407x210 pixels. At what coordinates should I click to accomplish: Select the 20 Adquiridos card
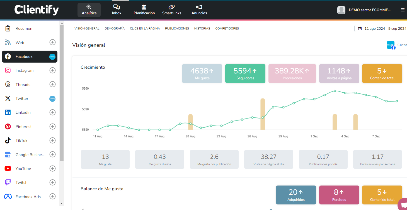click(296, 195)
